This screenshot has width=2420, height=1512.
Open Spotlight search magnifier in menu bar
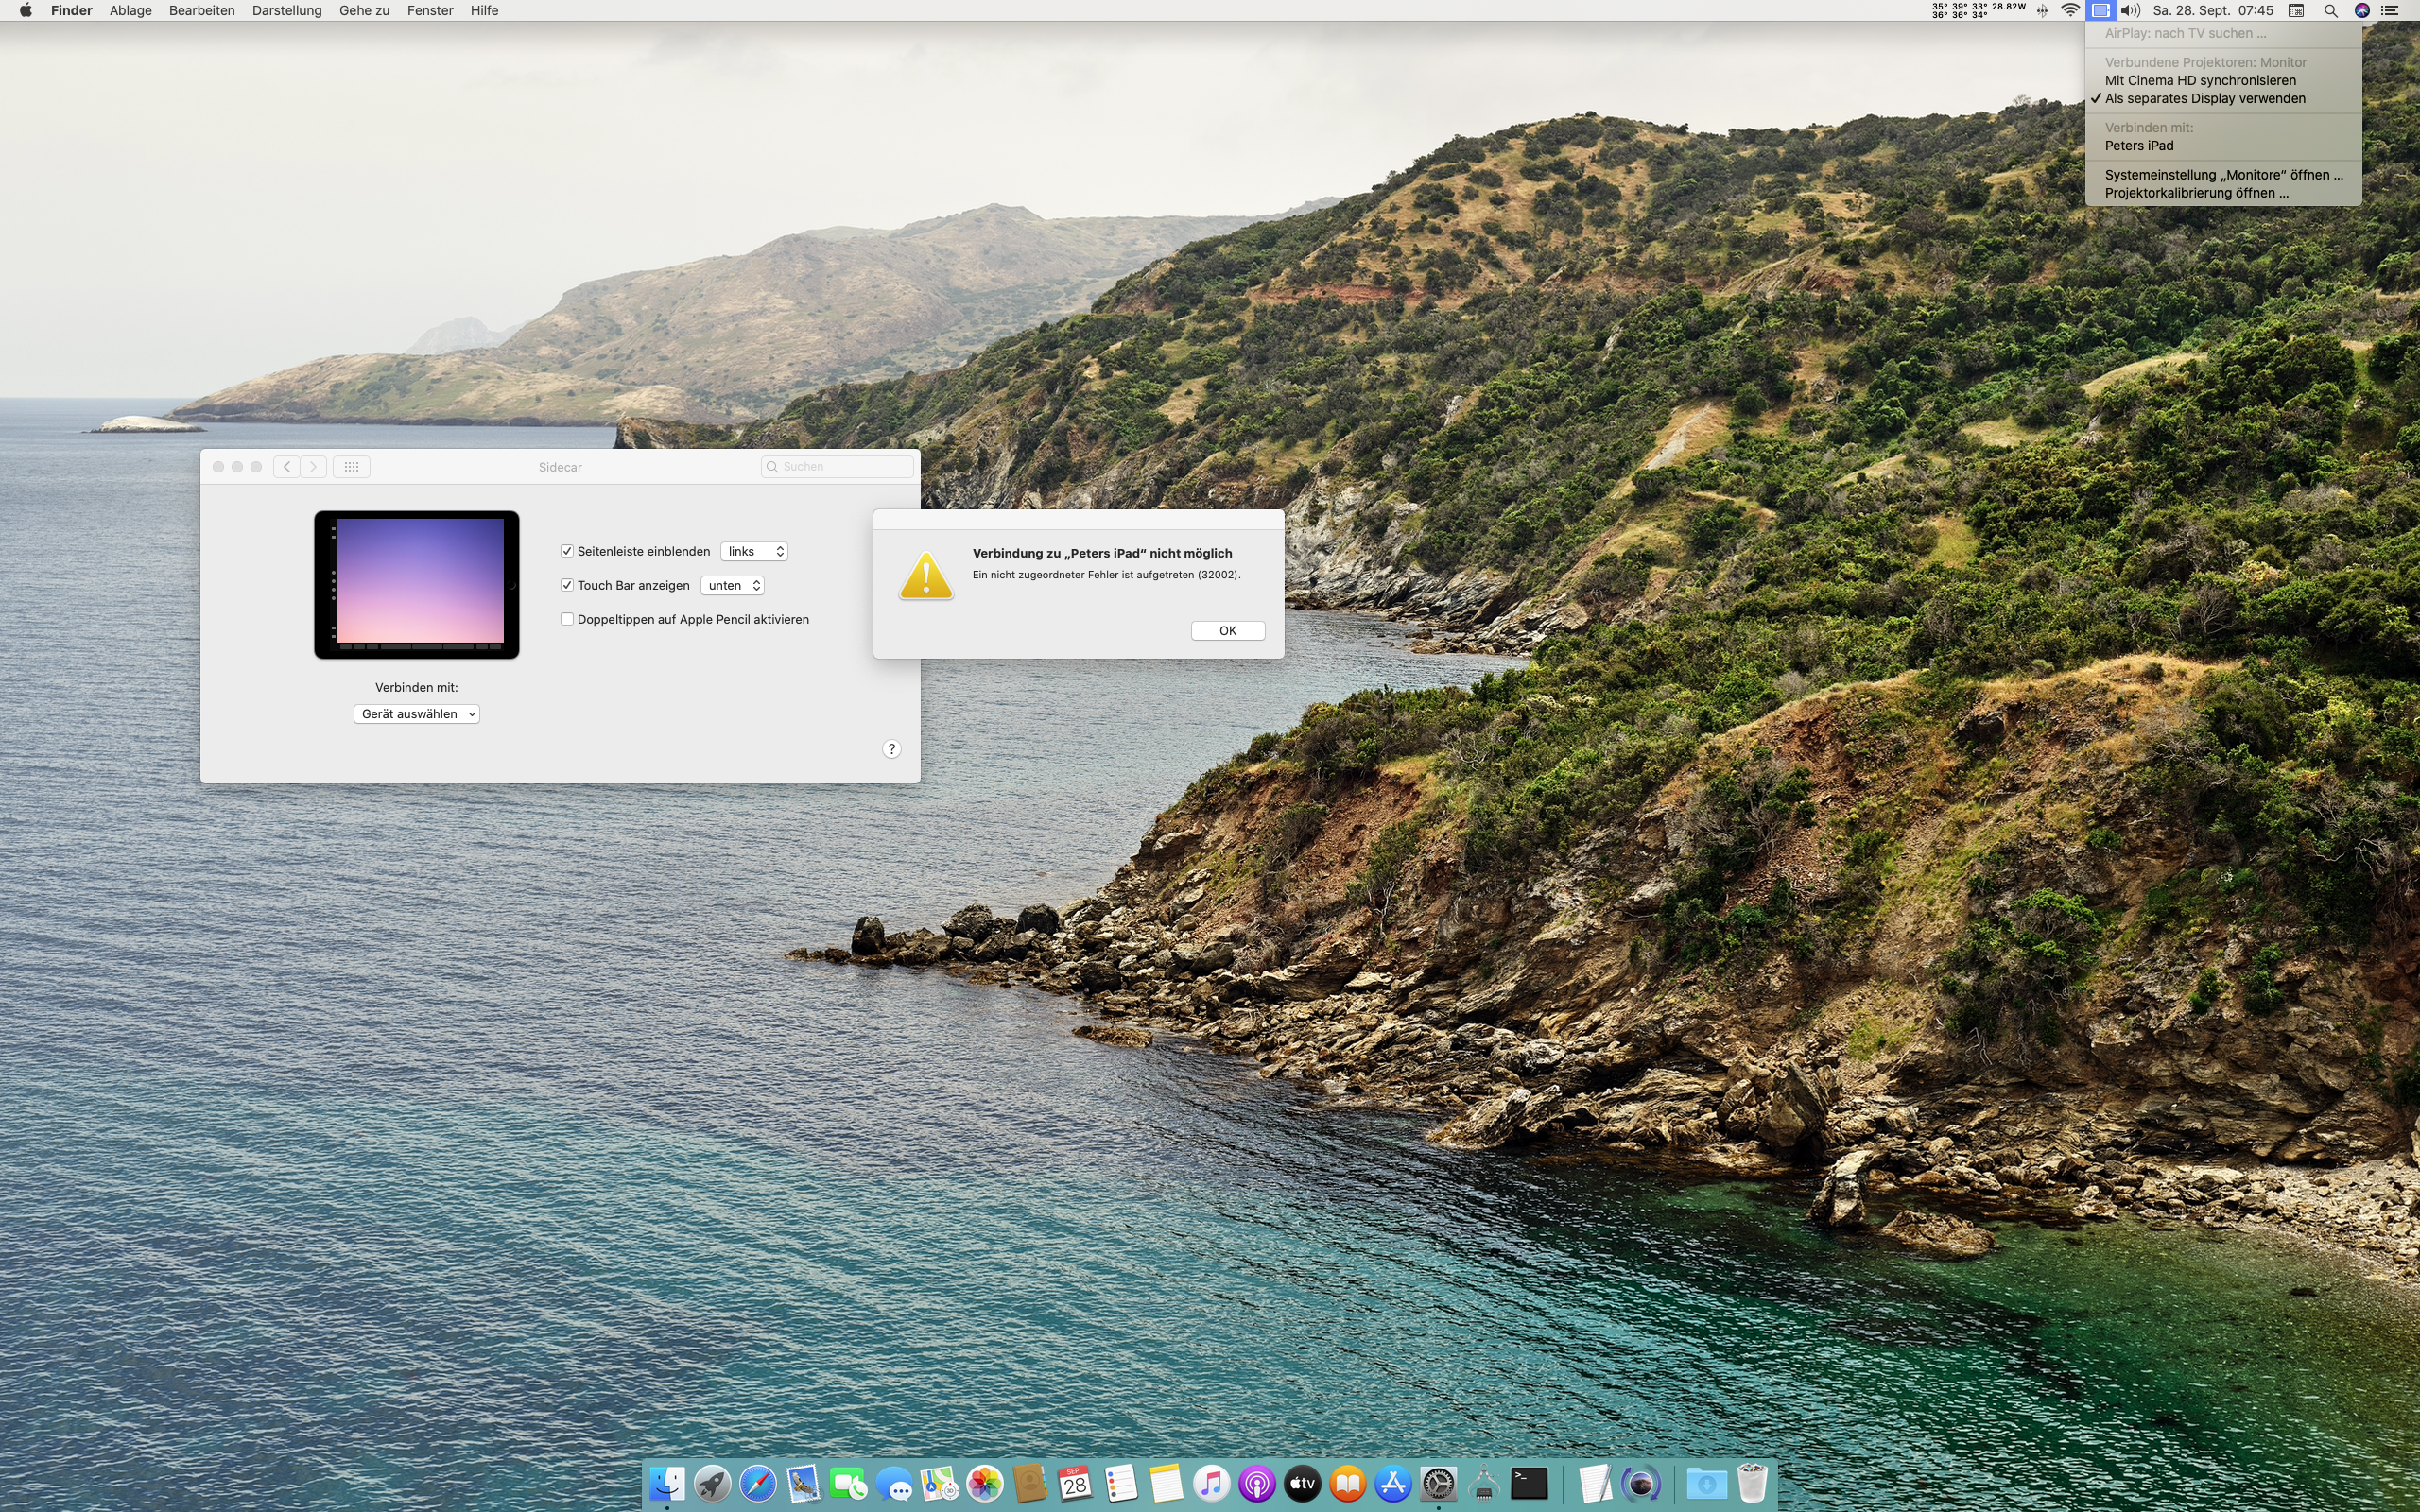click(2330, 10)
